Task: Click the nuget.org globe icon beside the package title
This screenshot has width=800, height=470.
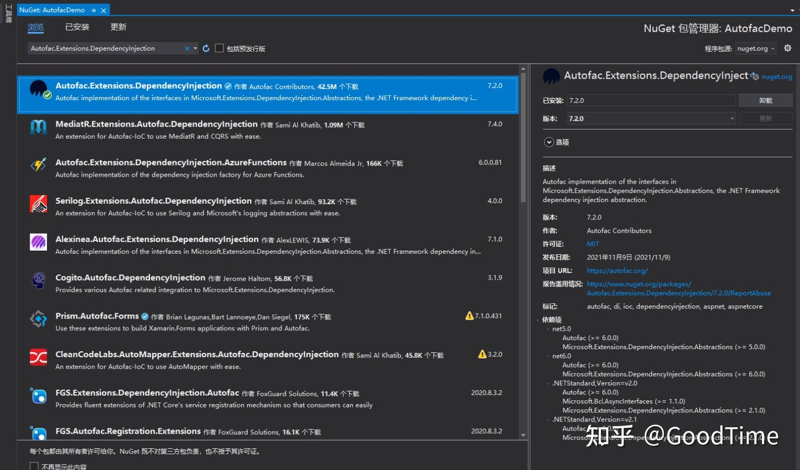Action: [755, 75]
